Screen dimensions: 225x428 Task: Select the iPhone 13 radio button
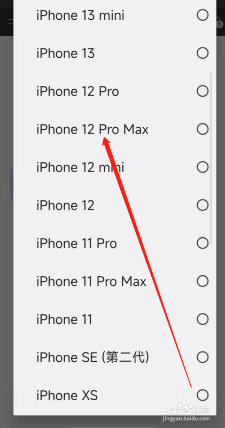coord(203,53)
